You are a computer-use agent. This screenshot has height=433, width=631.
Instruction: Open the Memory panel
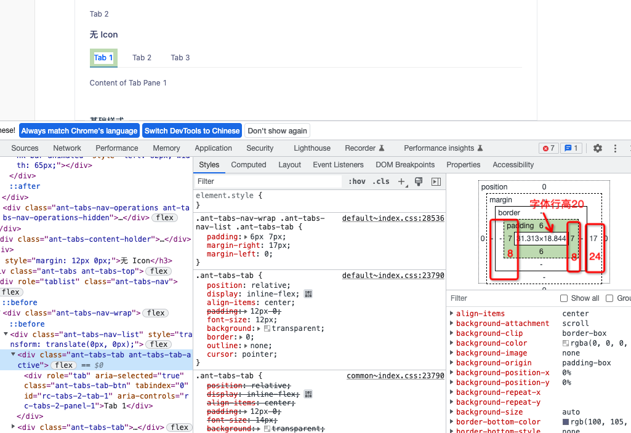coord(166,148)
